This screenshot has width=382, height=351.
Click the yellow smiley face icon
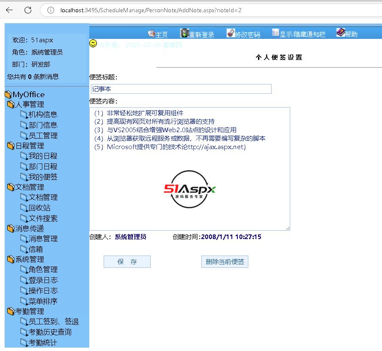pos(93,44)
